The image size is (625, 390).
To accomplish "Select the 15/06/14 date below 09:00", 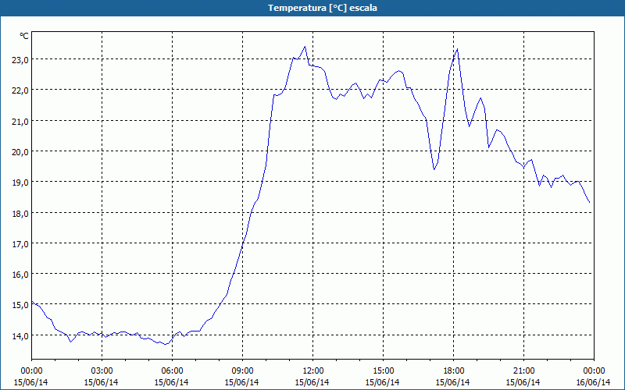I will [242, 382].
